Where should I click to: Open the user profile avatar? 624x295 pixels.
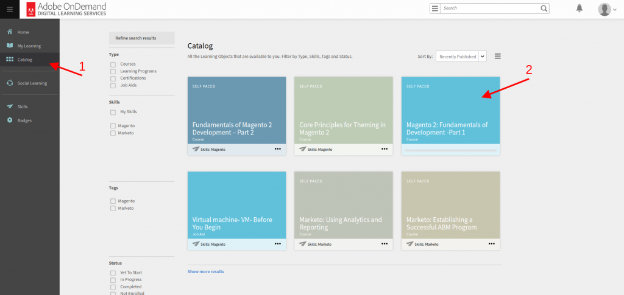pyautogui.click(x=604, y=9)
